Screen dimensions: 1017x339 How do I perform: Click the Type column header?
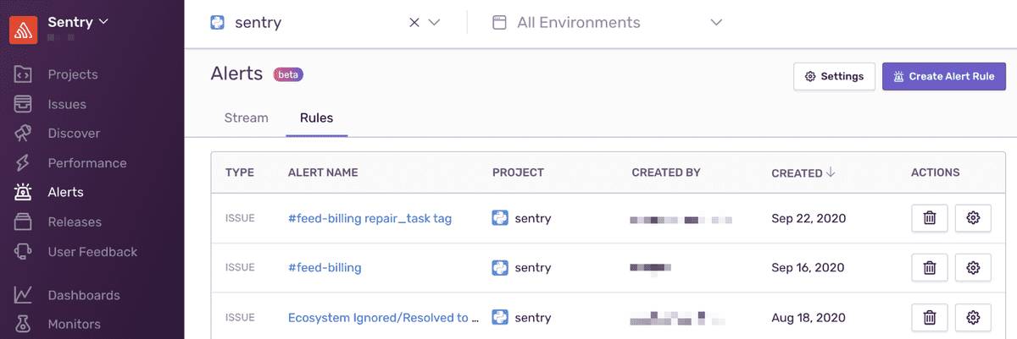coord(240,172)
